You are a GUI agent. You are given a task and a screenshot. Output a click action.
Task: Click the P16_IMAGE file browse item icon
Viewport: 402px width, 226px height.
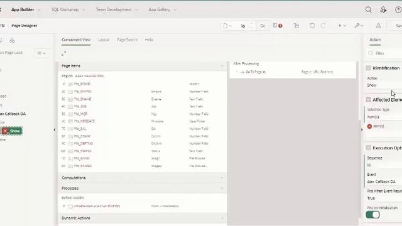[x=70, y=159]
